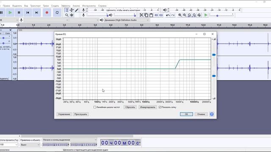The width and height of the screenshot is (271, 152).
Task: Click the Silence audio selection icon
Action: [161, 15]
